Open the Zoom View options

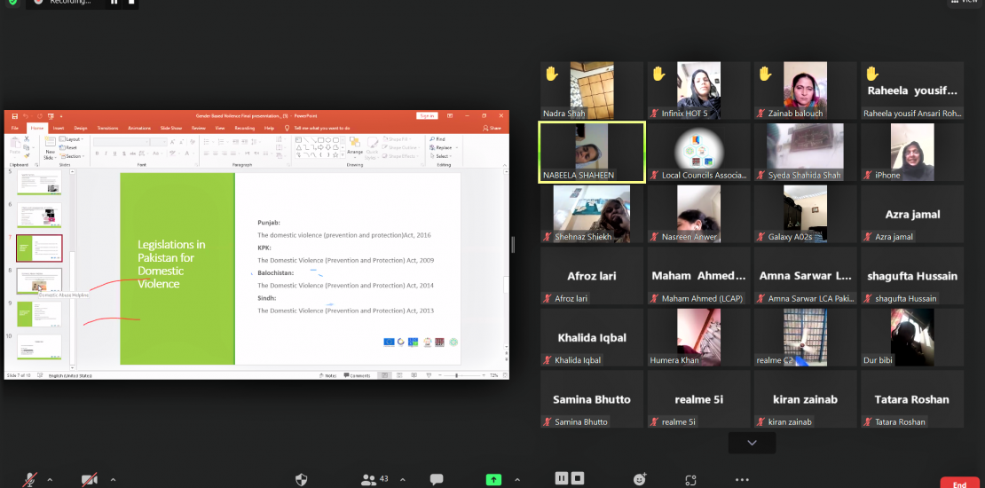tap(966, 3)
